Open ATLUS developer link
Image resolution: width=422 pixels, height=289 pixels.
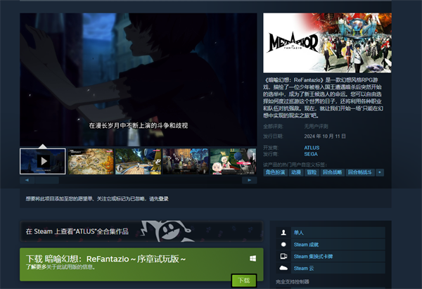(x=312, y=148)
